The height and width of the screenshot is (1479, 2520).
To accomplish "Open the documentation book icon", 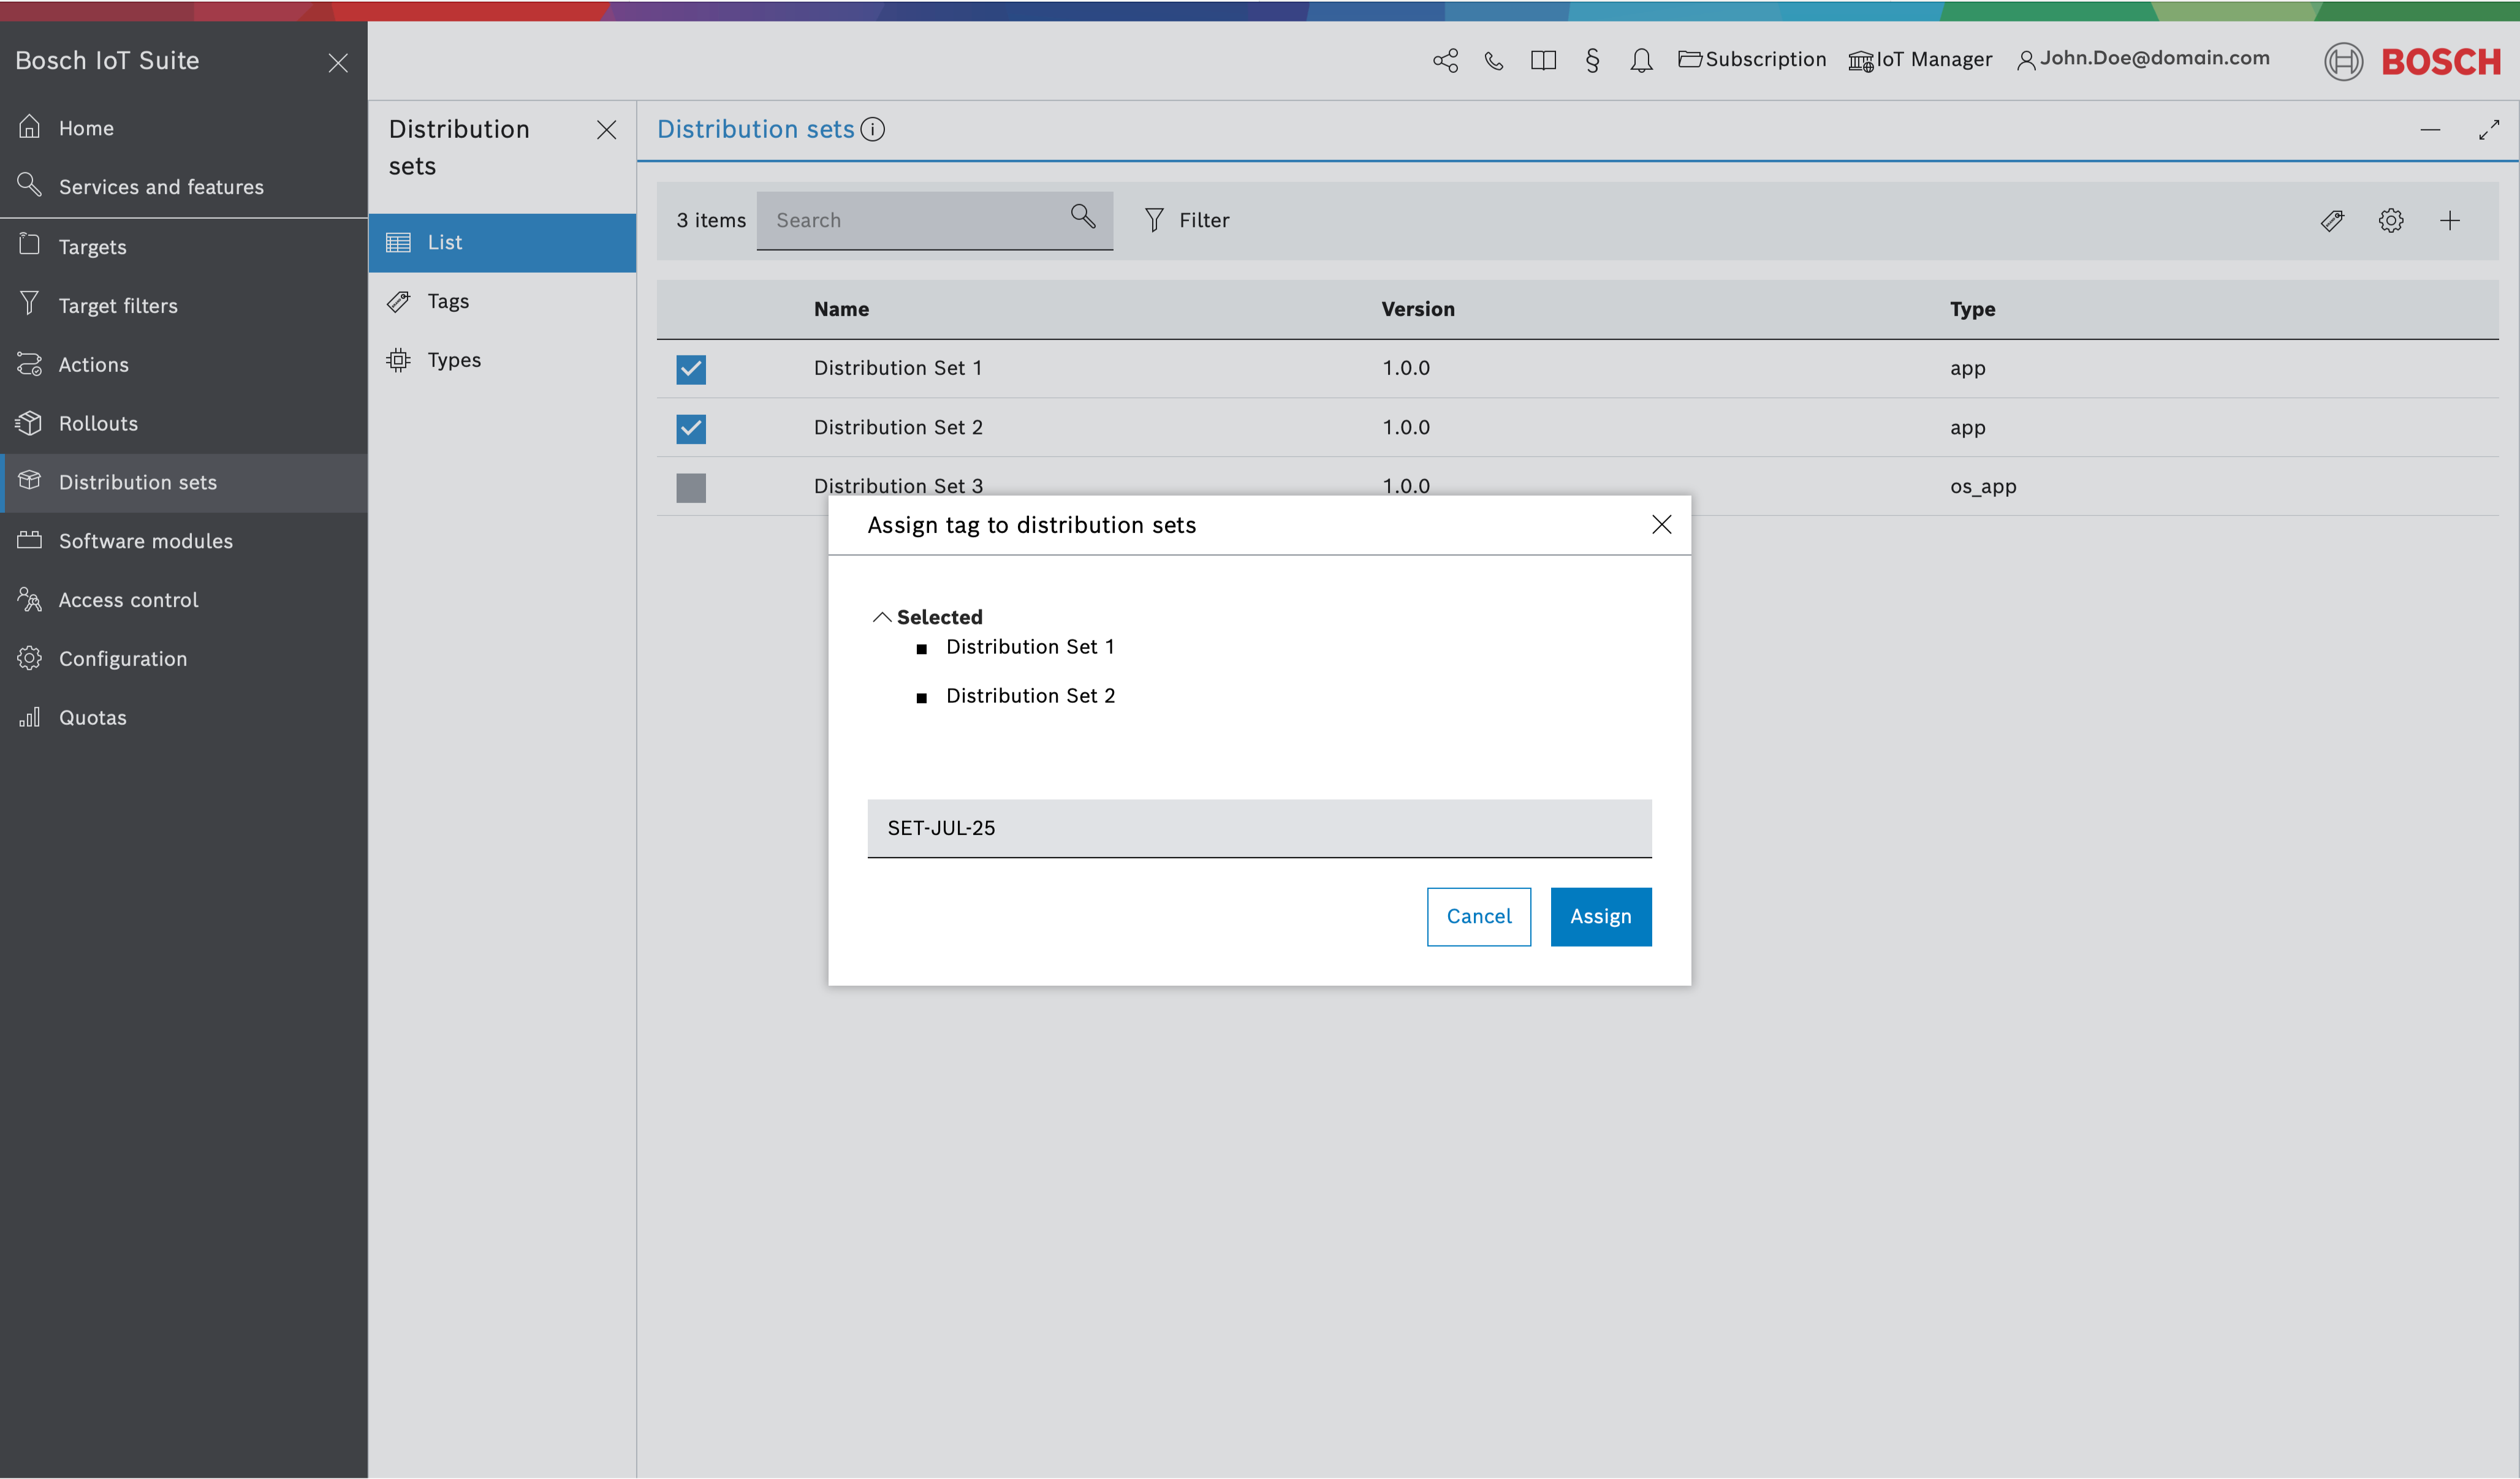I will (x=1543, y=60).
